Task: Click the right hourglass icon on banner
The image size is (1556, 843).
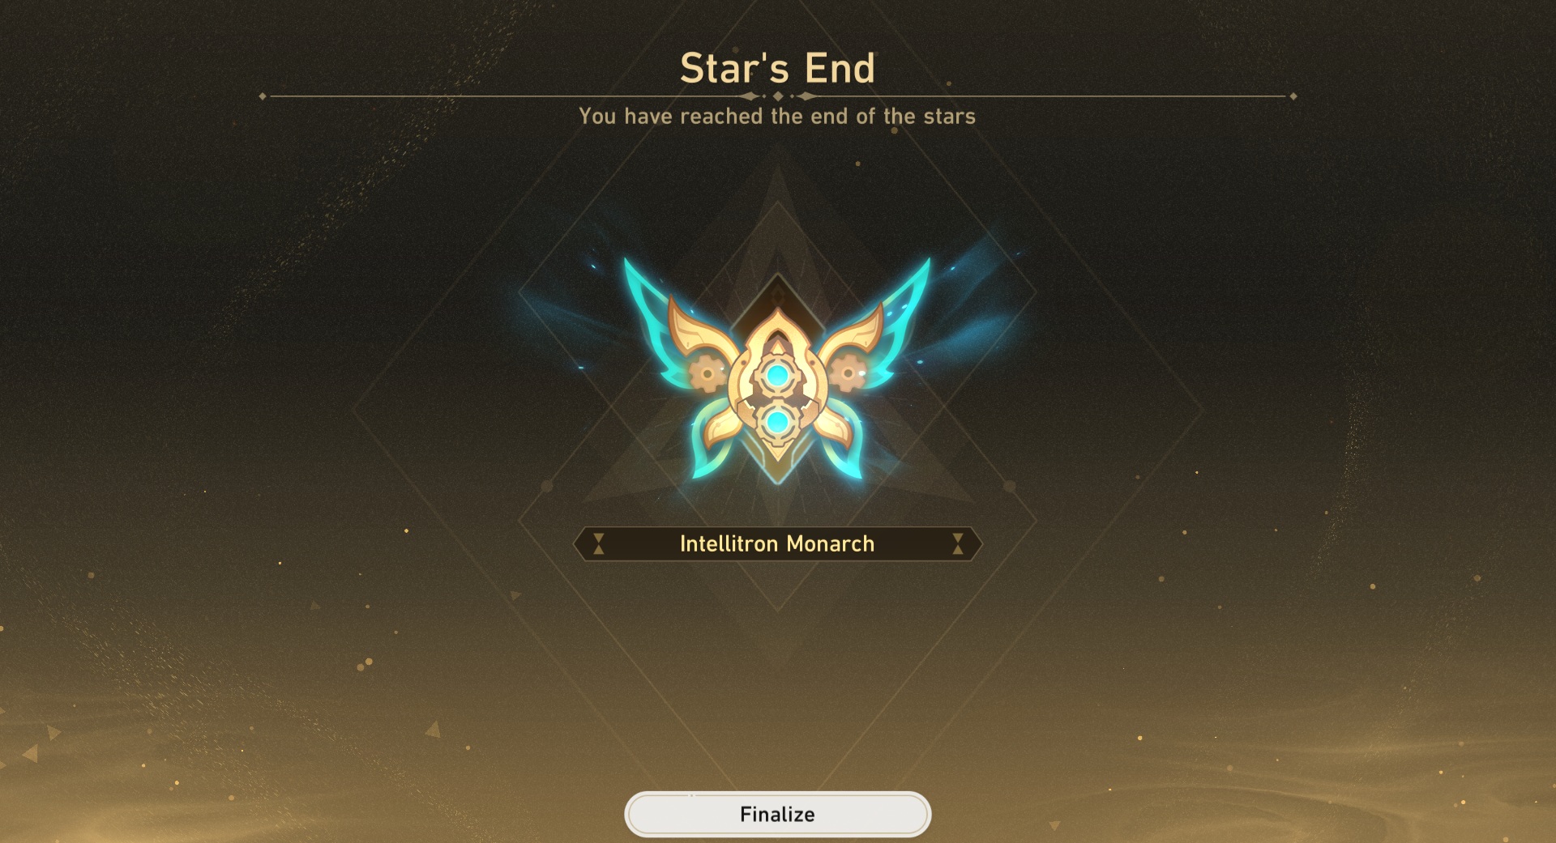Action: pyautogui.click(x=957, y=543)
